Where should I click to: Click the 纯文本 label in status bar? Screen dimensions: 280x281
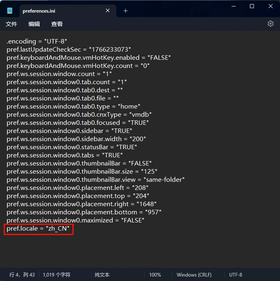pos(102,275)
